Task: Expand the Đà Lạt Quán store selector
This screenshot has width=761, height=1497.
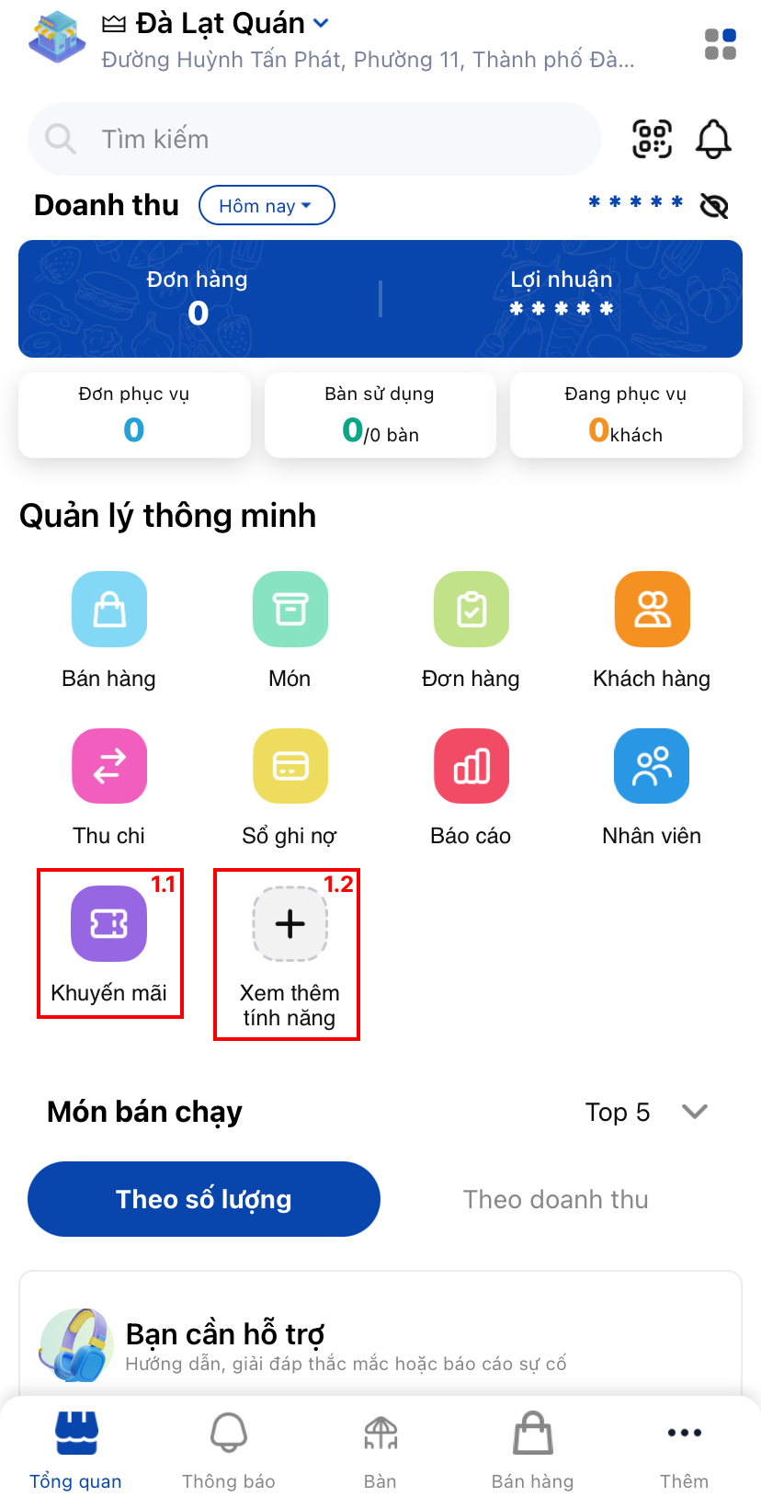Action: [215, 23]
